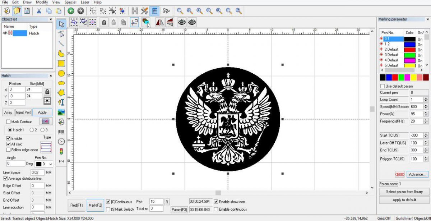431x221 pixels.
Task: Click the Speed value stepper arrows
Action: click(x=426, y=107)
